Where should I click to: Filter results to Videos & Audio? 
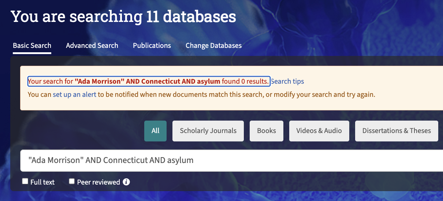(x=319, y=131)
